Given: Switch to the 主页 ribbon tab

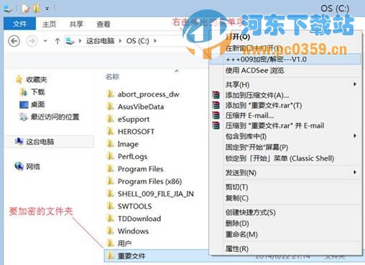Looking at the screenshot, I should pyautogui.click(x=49, y=24).
